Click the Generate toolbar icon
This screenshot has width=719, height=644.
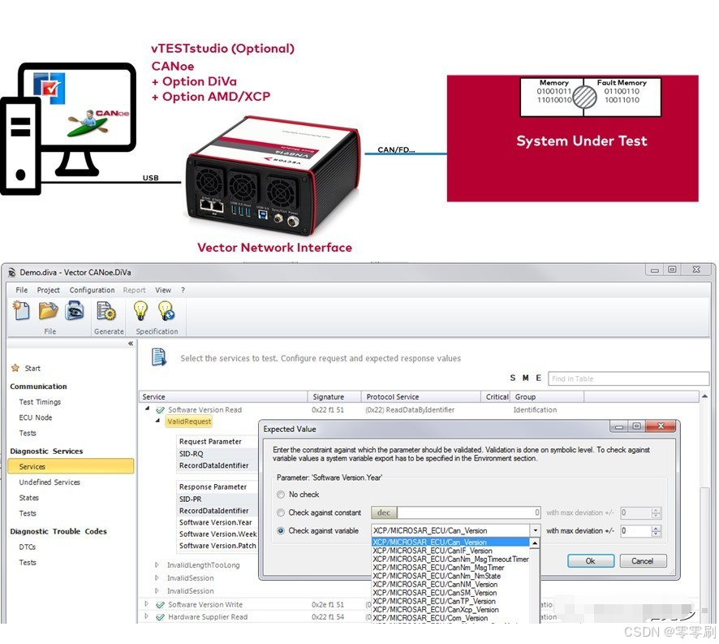pyautogui.click(x=106, y=311)
